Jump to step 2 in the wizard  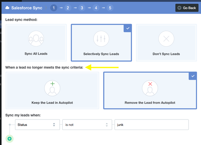tap(68, 8)
